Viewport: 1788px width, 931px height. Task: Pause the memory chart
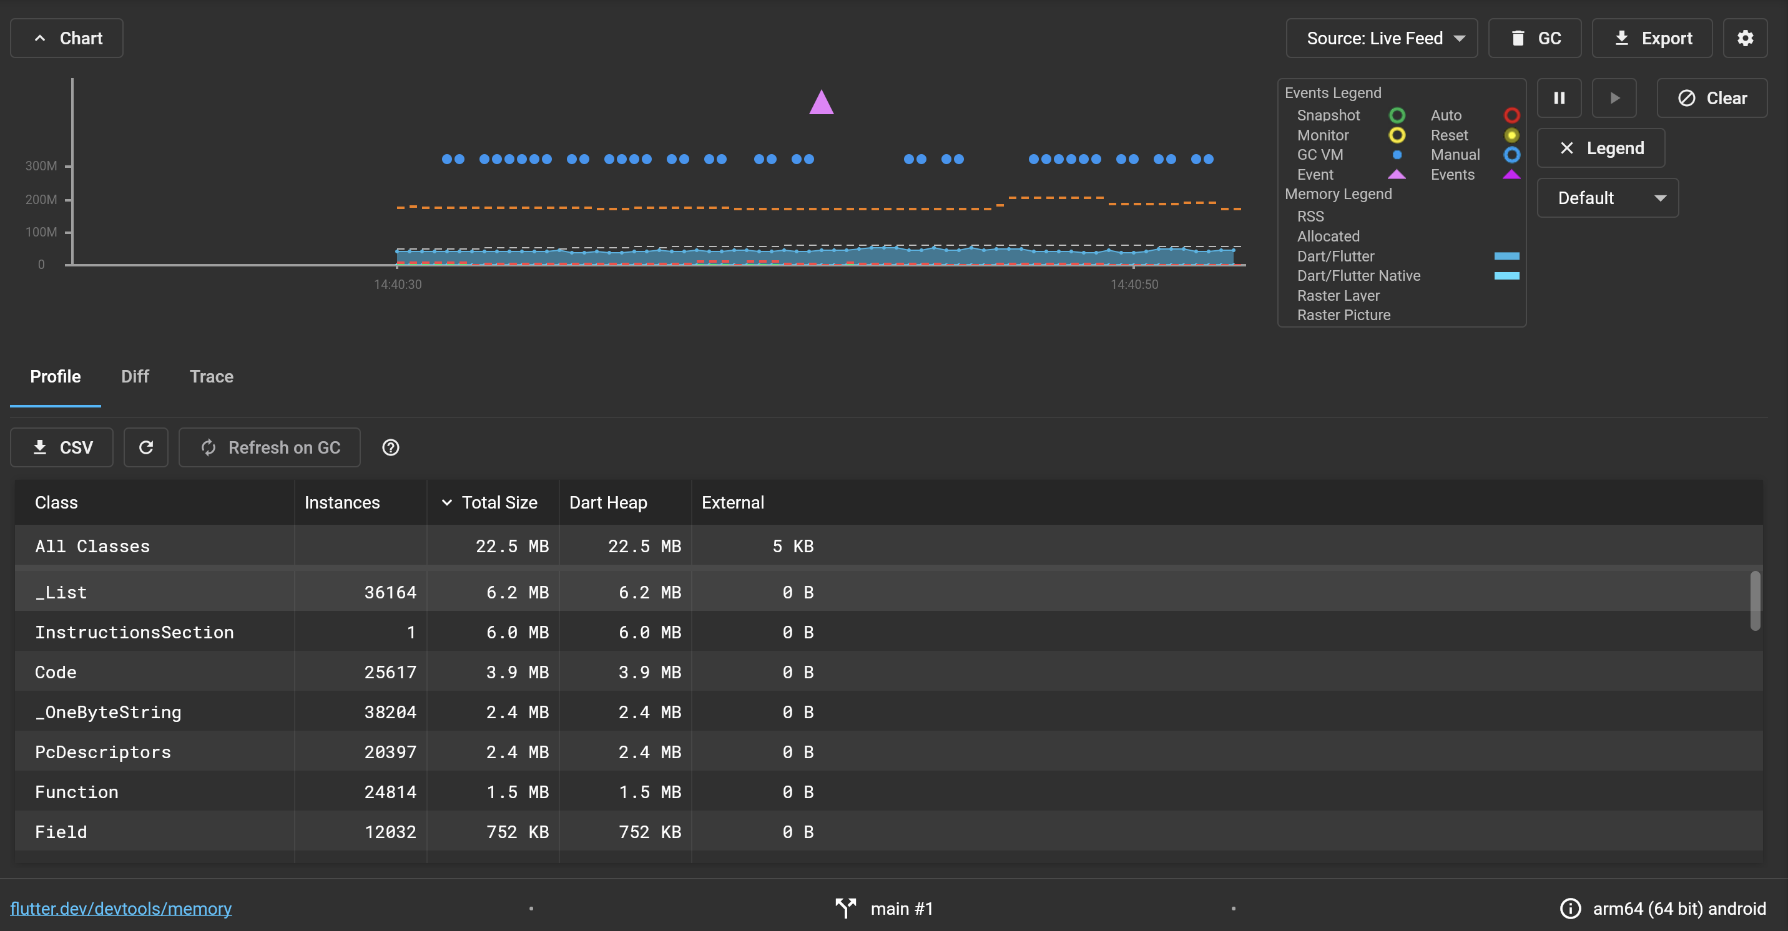(x=1559, y=98)
